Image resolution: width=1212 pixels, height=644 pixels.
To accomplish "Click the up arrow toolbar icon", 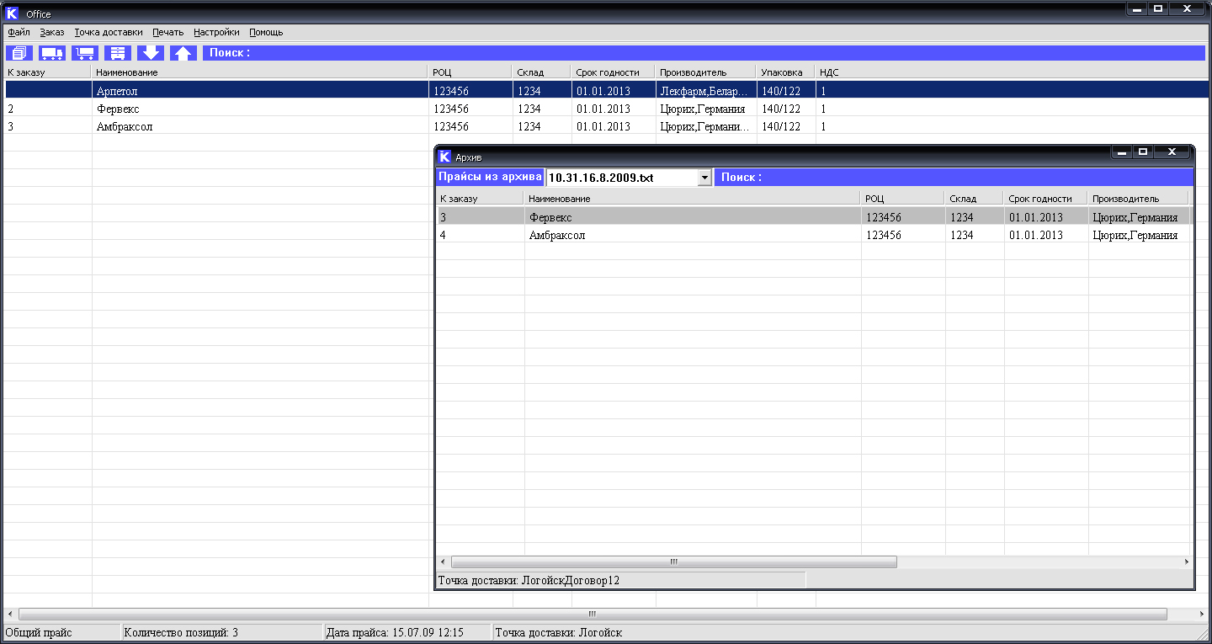I will (x=183, y=53).
